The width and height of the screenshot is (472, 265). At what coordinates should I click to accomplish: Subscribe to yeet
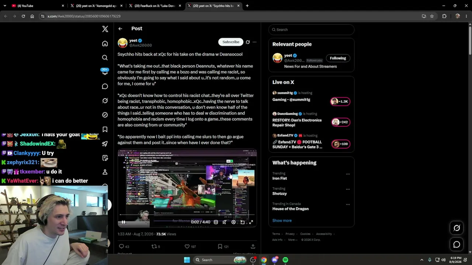click(231, 42)
